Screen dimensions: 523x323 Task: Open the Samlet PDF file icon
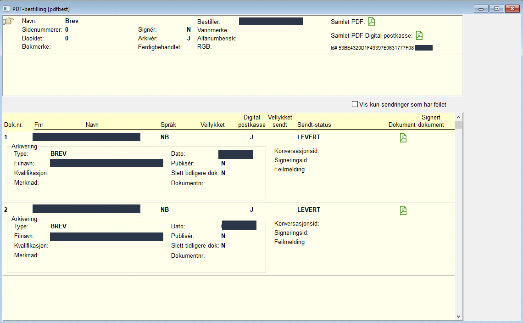(371, 22)
